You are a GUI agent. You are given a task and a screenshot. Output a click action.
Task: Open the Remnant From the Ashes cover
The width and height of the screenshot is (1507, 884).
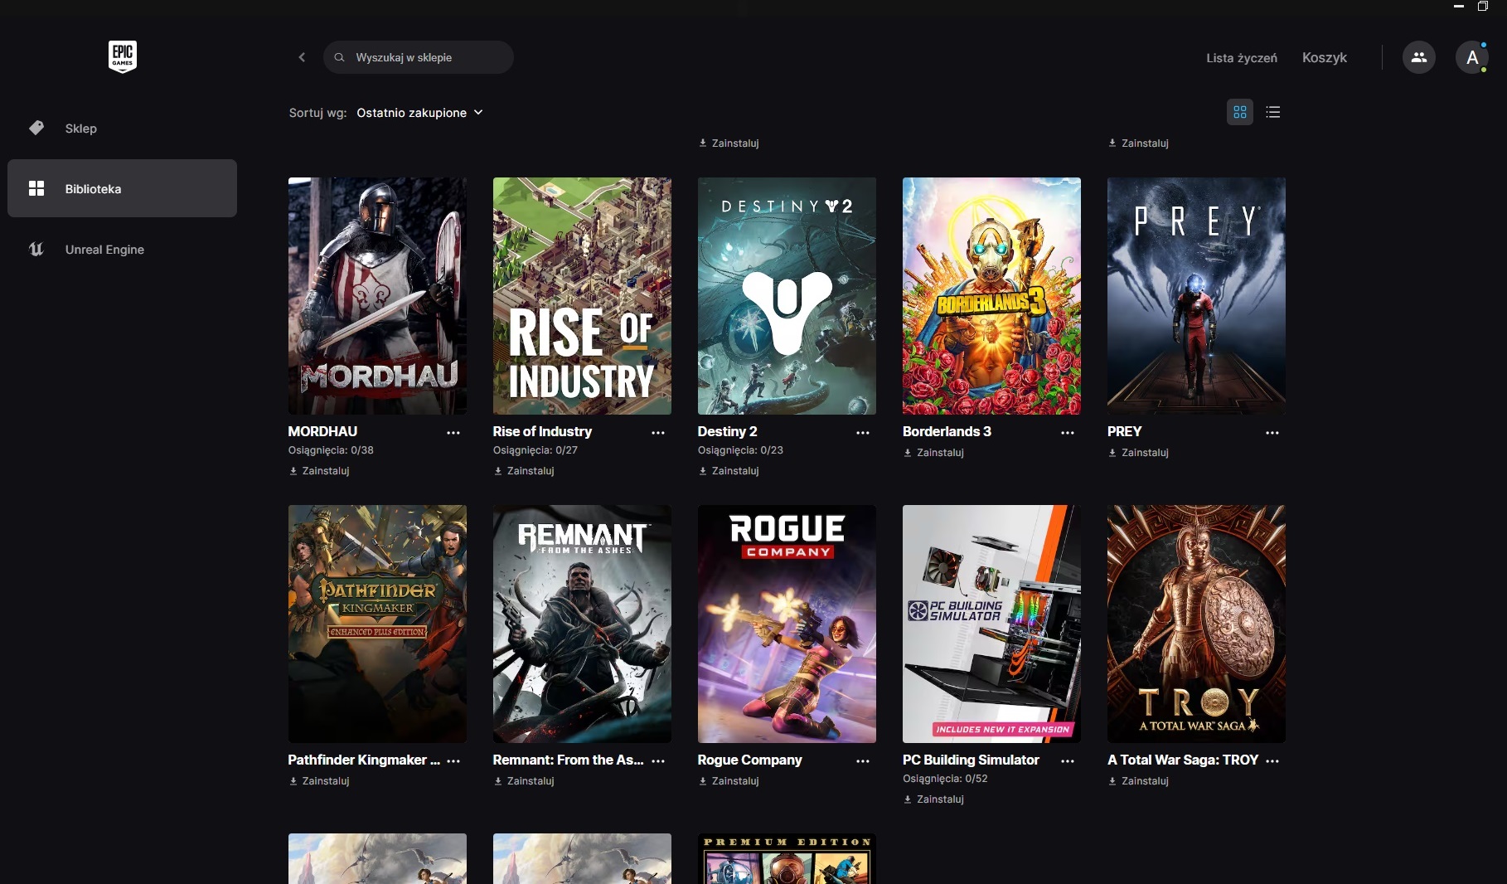point(582,624)
